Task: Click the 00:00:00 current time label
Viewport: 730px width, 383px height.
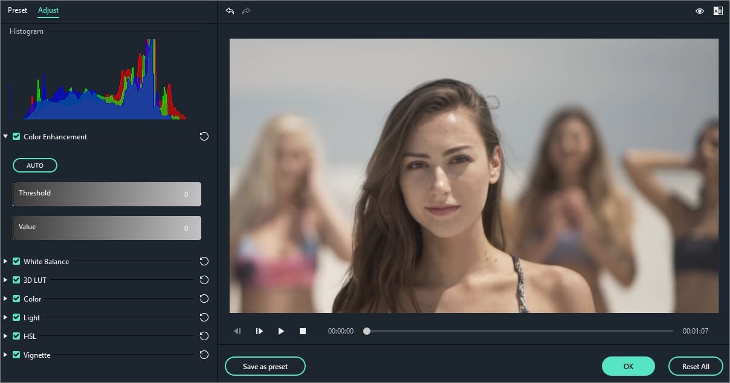Action: click(x=341, y=331)
